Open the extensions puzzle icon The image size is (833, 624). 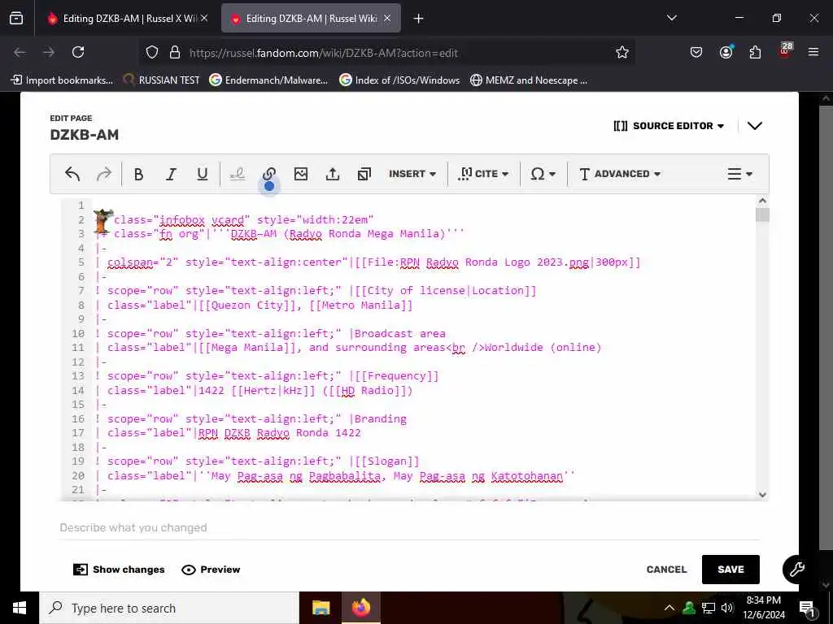coord(755,52)
